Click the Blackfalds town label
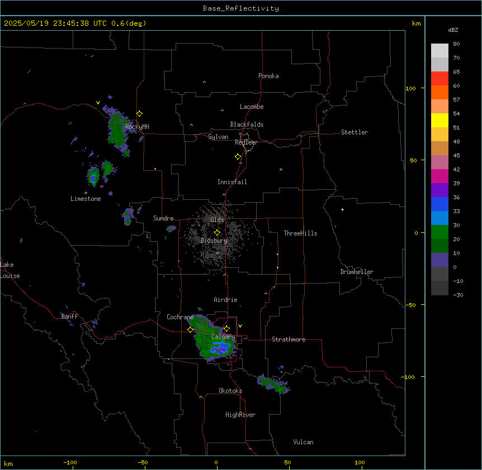The height and width of the screenshot is (470, 482). tap(247, 124)
